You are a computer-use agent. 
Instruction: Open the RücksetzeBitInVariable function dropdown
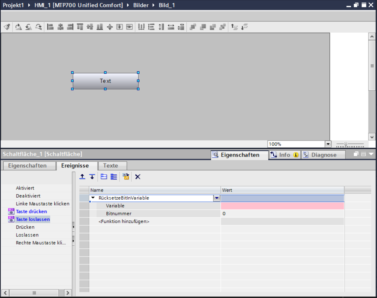tap(217, 198)
